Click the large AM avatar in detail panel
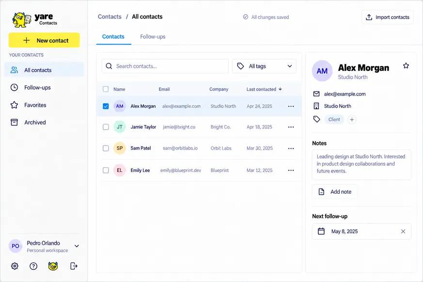 [322, 71]
